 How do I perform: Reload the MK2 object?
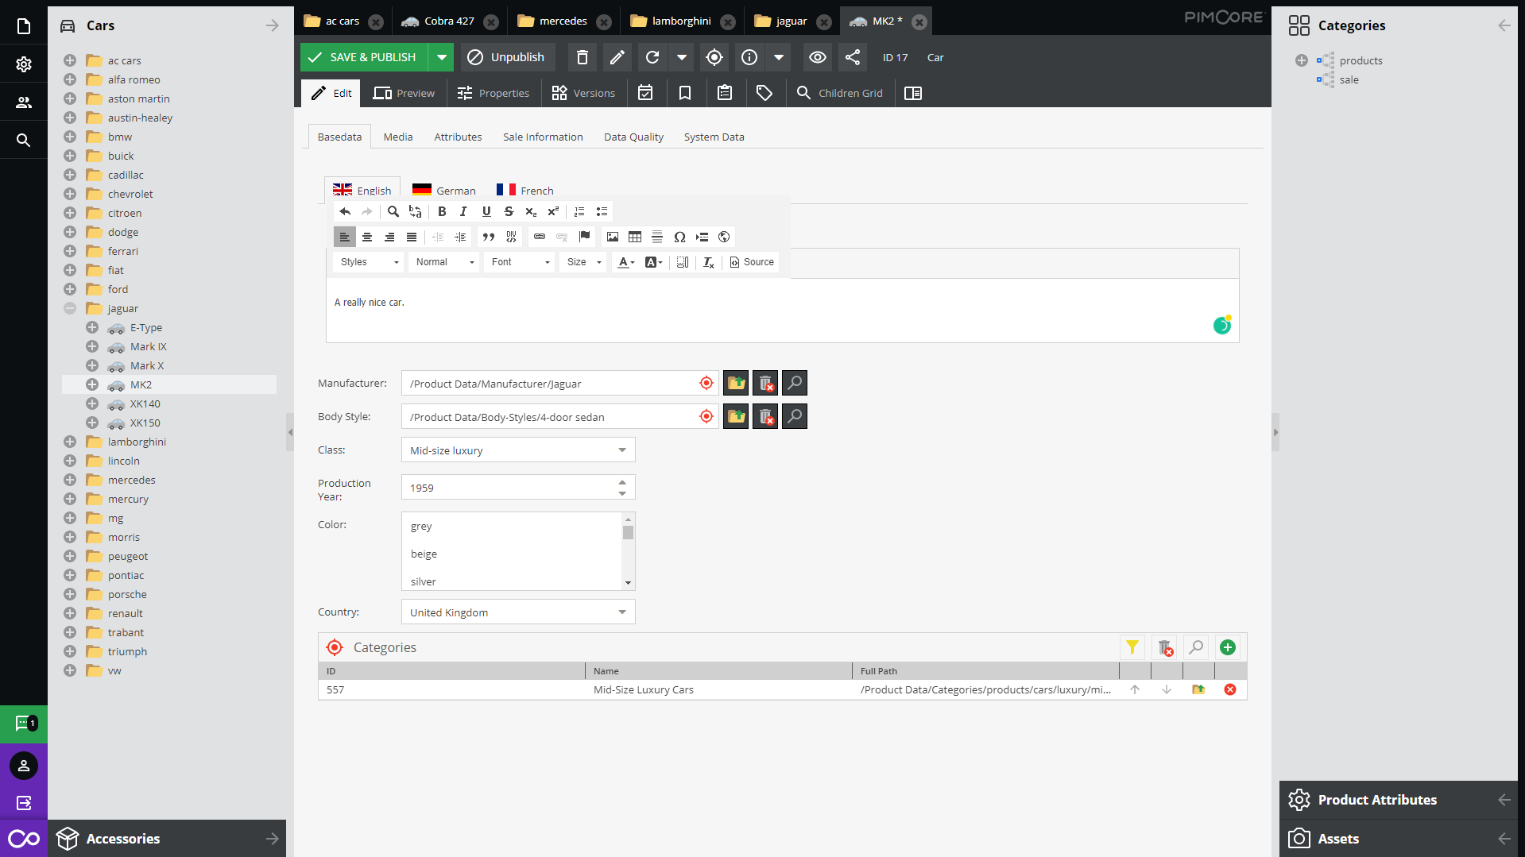(652, 57)
